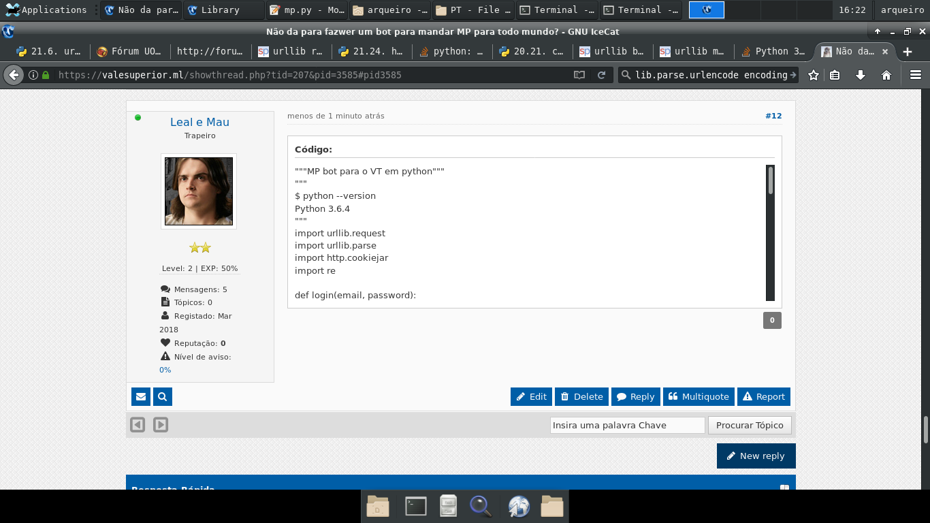Bookmark this page with the star icon
Viewport: 930px width, 523px height.
point(813,75)
